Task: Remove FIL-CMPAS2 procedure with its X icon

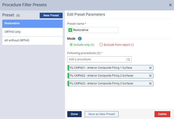Action: click(150, 76)
